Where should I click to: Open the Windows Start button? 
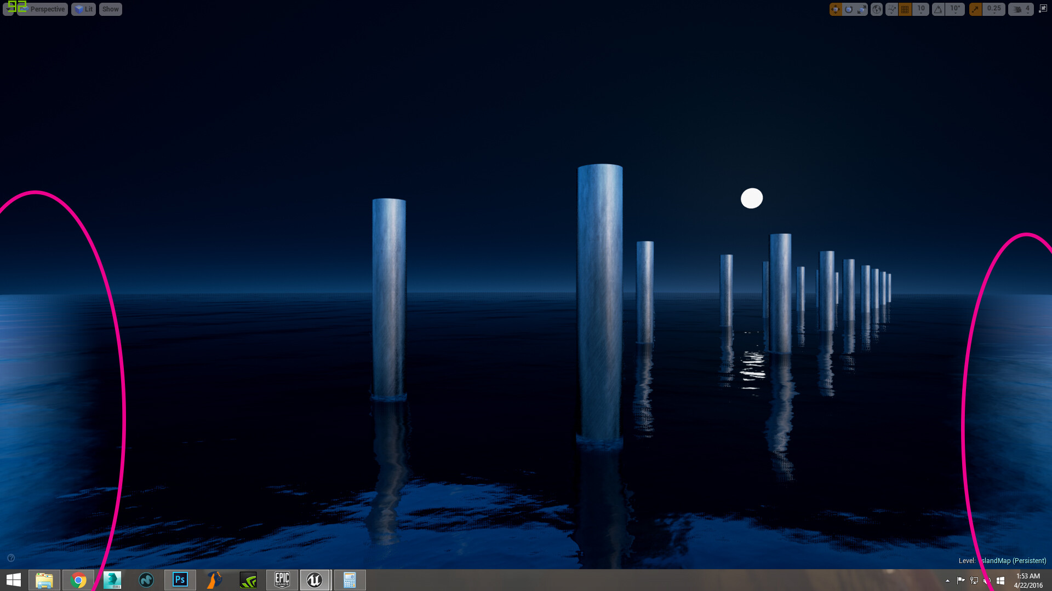tap(14, 580)
